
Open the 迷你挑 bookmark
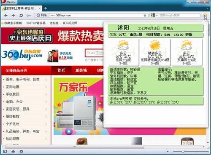54,23
